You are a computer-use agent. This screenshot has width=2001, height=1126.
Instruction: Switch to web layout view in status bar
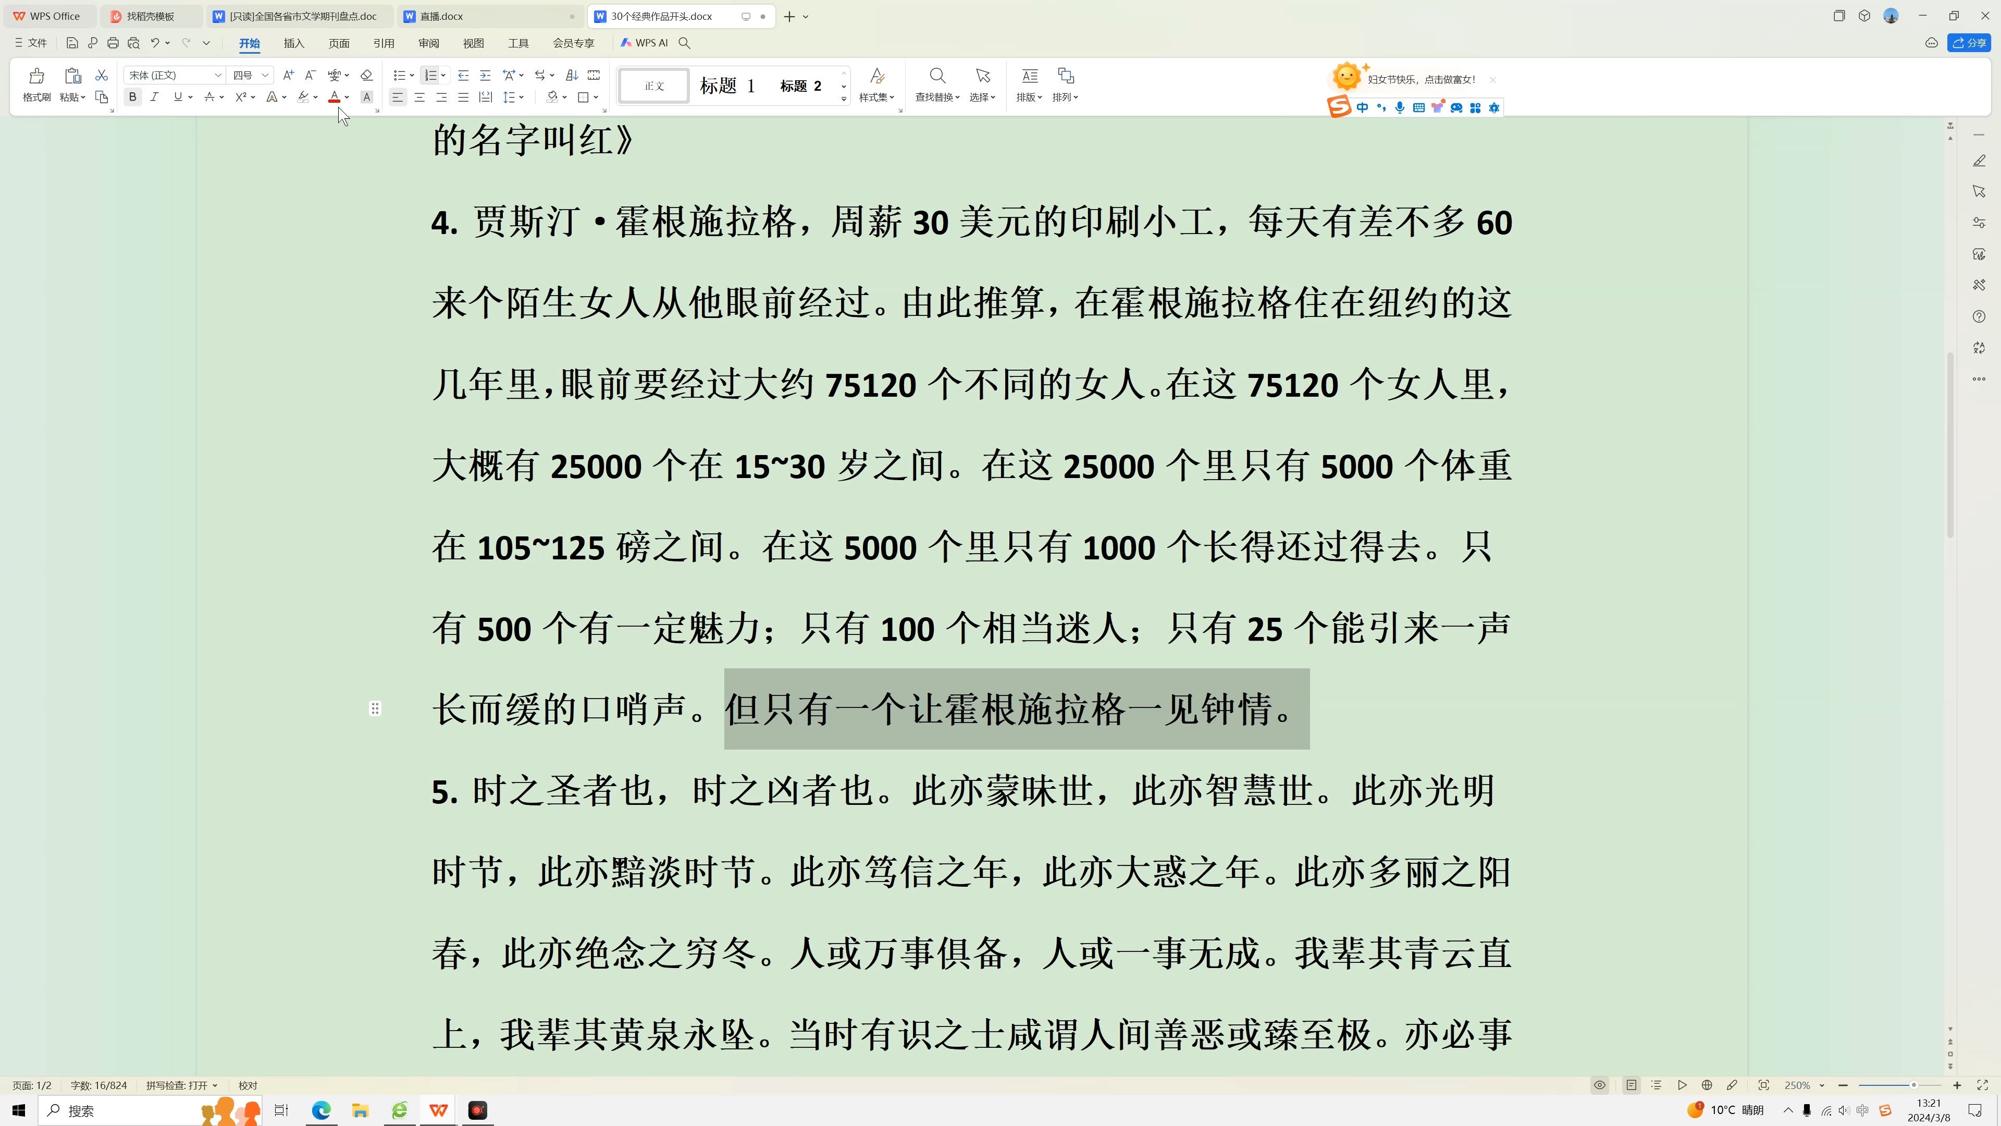click(x=1707, y=1085)
